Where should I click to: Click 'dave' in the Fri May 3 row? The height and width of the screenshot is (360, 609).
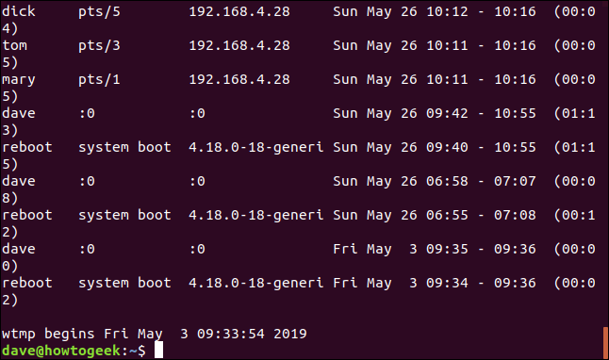tap(19, 249)
